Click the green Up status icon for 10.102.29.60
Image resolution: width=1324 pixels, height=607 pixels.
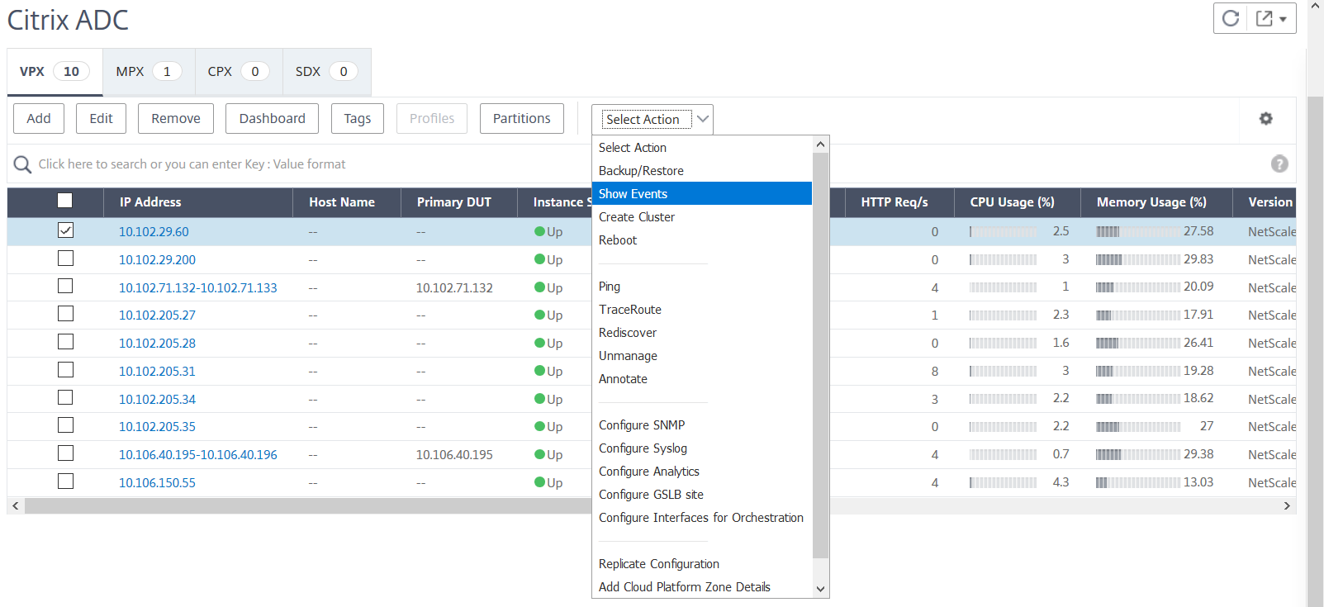[539, 231]
